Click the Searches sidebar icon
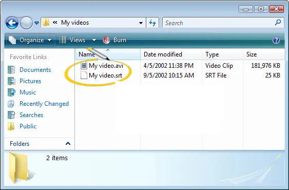Screen dimensions: 289x190 tap(11, 115)
